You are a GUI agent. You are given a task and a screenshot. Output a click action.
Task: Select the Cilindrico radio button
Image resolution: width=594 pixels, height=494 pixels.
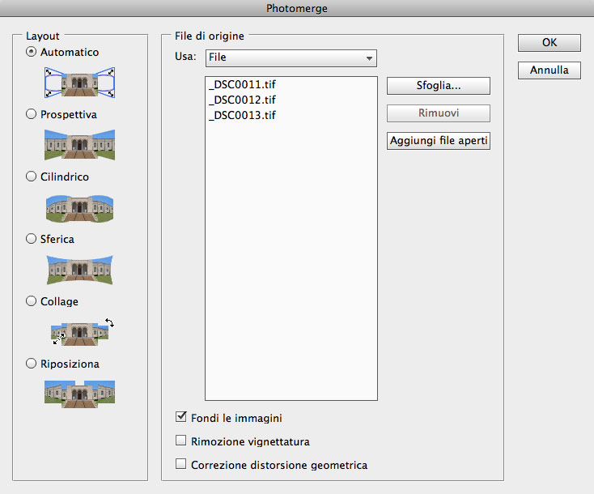point(32,177)
